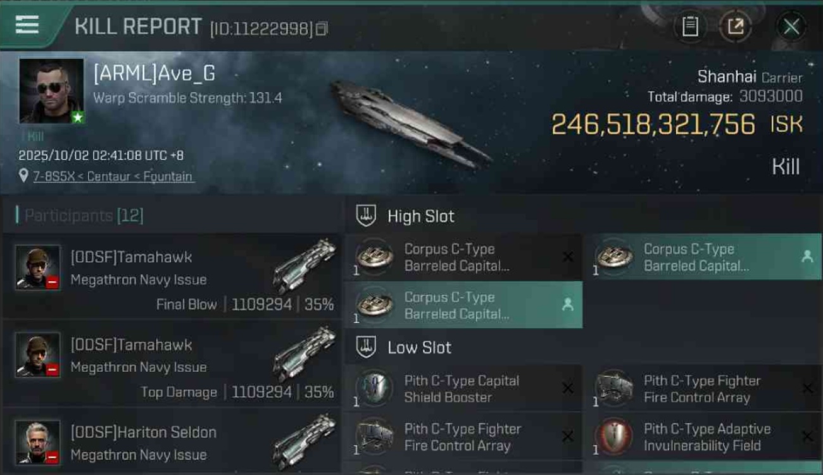Select Tamahawk Top Damage participant entry
Image resolution: width=823 pixels, height=475 pixels.
click(x=172, y=364)
